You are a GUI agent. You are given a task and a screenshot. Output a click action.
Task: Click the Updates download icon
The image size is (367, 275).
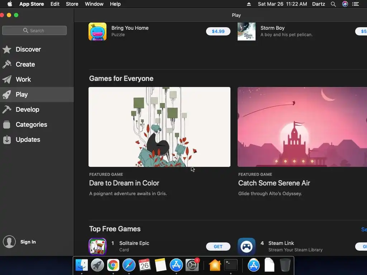[x=7, y=140]
